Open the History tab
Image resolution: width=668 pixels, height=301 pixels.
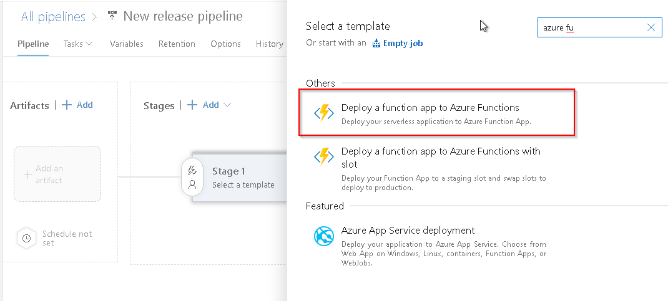point(269,44)
